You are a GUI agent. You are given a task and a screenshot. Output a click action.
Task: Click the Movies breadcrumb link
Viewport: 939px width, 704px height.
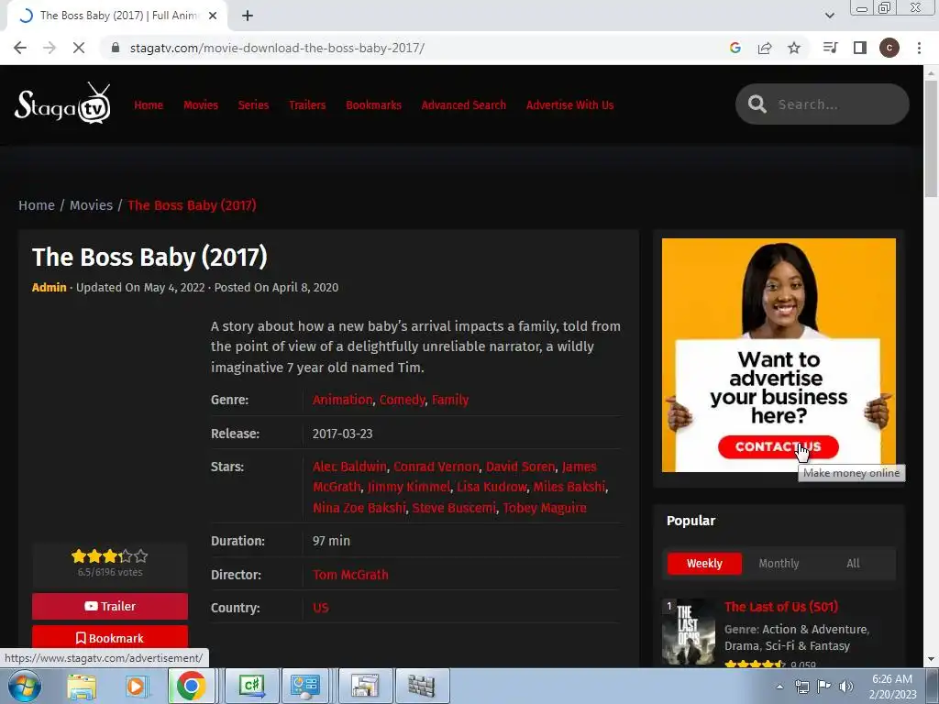tap(91, 205)
